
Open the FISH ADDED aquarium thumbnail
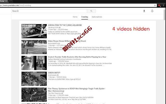[x=34, y=31]
